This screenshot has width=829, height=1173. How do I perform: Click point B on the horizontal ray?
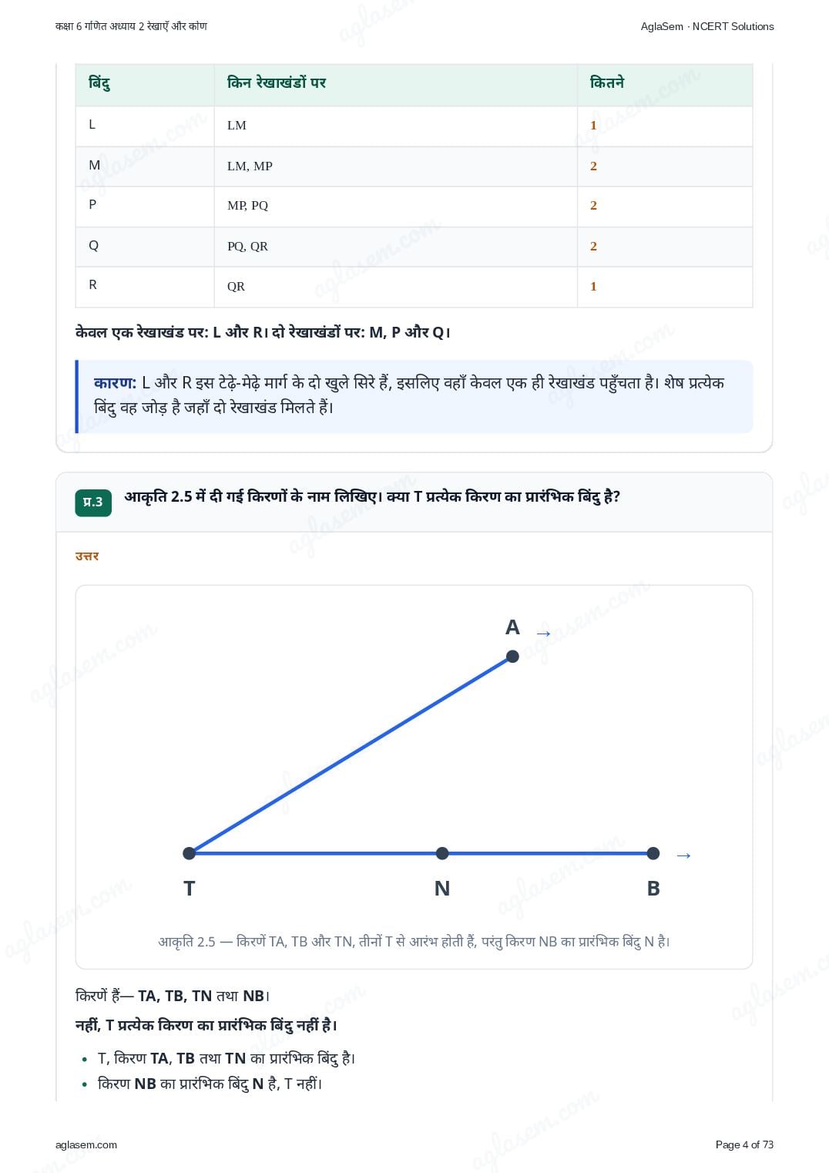point(653,853)
